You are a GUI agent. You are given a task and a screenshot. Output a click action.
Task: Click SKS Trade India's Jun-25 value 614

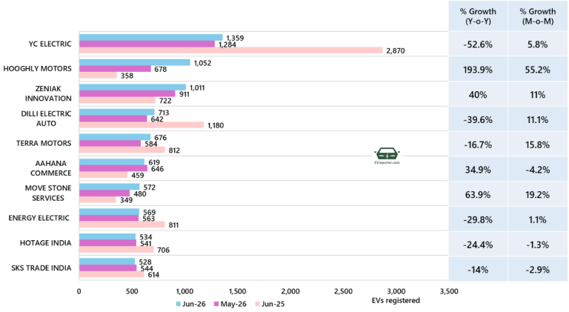click(x=153, y=275)
